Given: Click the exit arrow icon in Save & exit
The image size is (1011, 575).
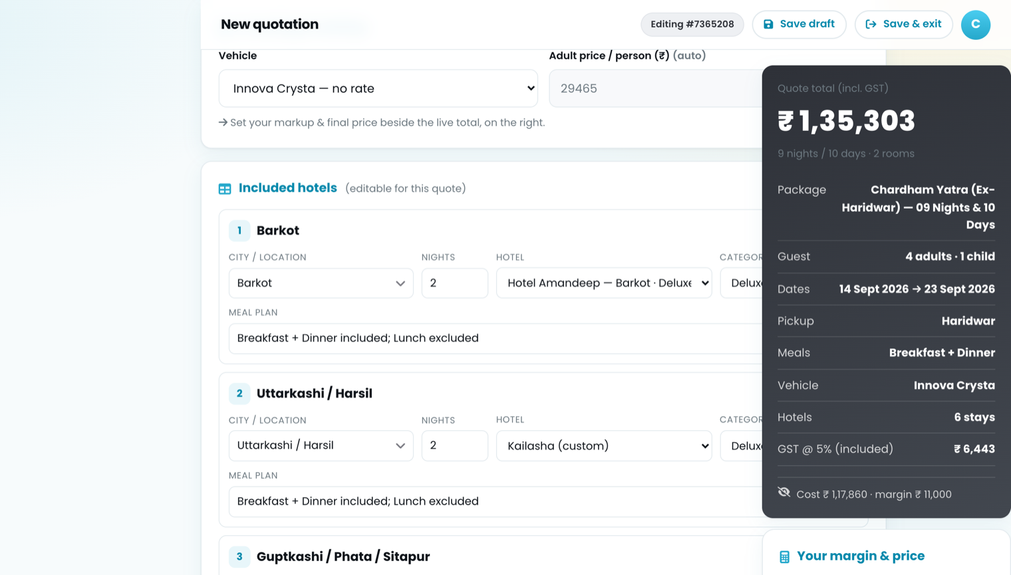Looking at the screenshot, I should pyautogui.click(x=871, y=25).
